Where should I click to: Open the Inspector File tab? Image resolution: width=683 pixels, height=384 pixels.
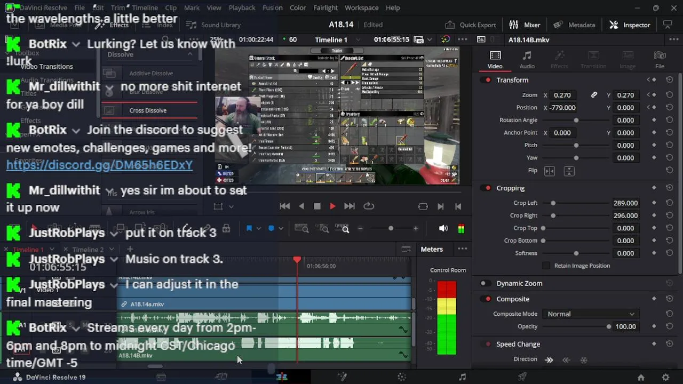click(660, 60)
